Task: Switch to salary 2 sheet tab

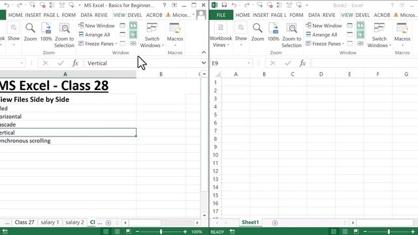Action: (x=74, y=222)
